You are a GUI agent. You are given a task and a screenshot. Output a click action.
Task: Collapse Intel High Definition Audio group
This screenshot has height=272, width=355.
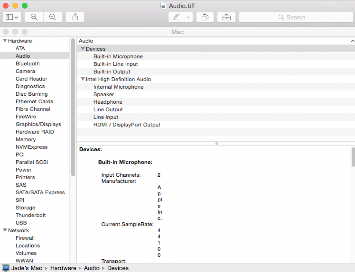coord(83,79)
